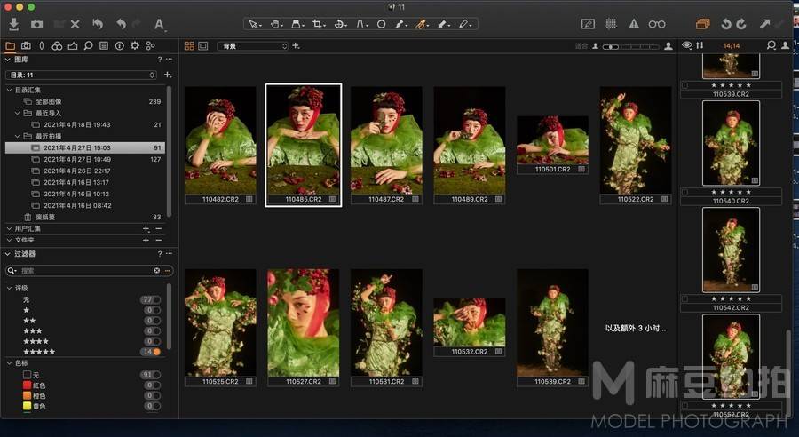The width and height of the screenshot is (799, 437).
Task: Click the X delete icon in toolbar
Action: click(75, 24)
